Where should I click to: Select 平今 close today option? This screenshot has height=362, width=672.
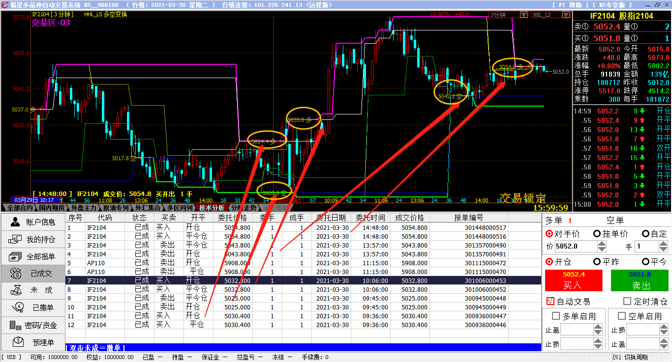tap(654, 262)
